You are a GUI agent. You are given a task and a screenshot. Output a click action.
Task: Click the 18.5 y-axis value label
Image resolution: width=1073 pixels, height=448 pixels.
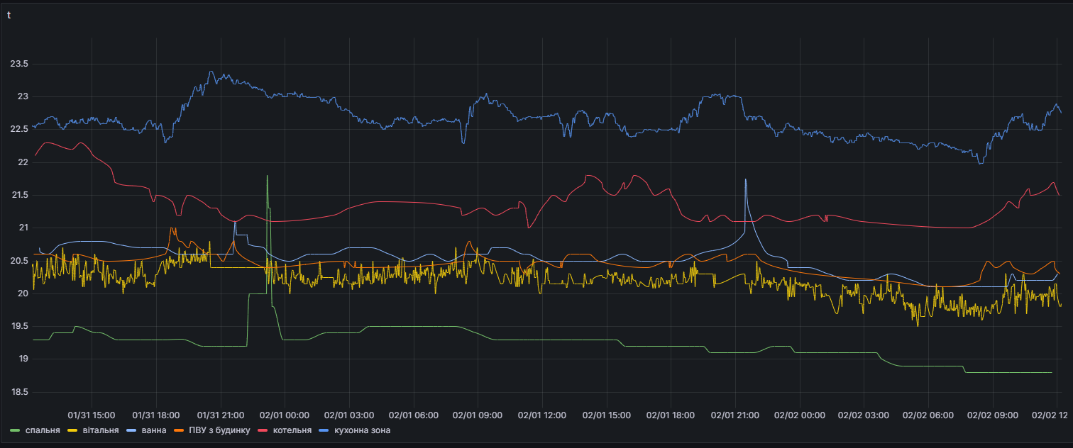coord(19,392)
